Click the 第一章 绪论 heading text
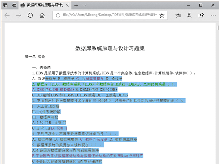This screenshot has width=219, height=164. (35, 57)
